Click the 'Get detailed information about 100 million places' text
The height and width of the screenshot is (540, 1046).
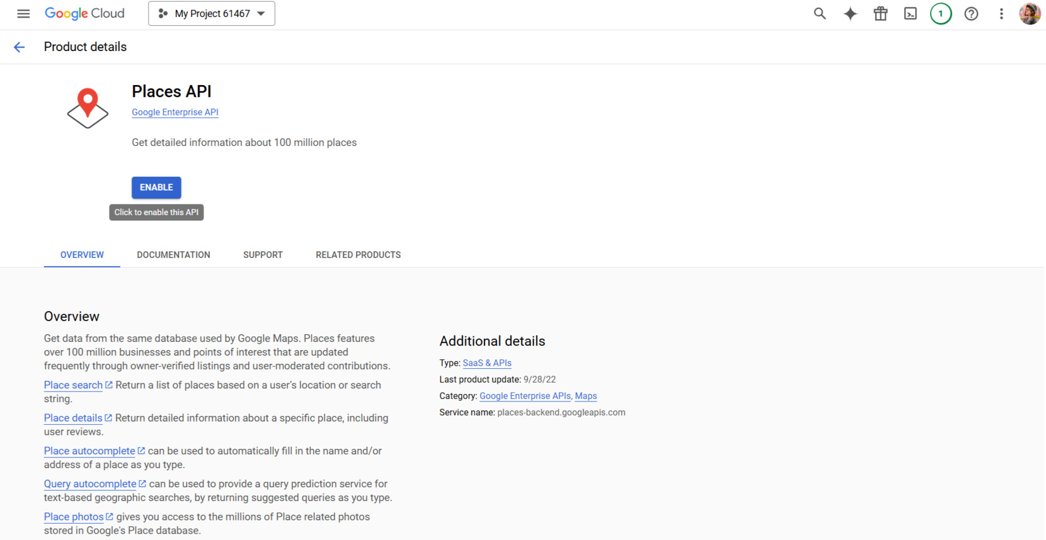click(244, 143)
